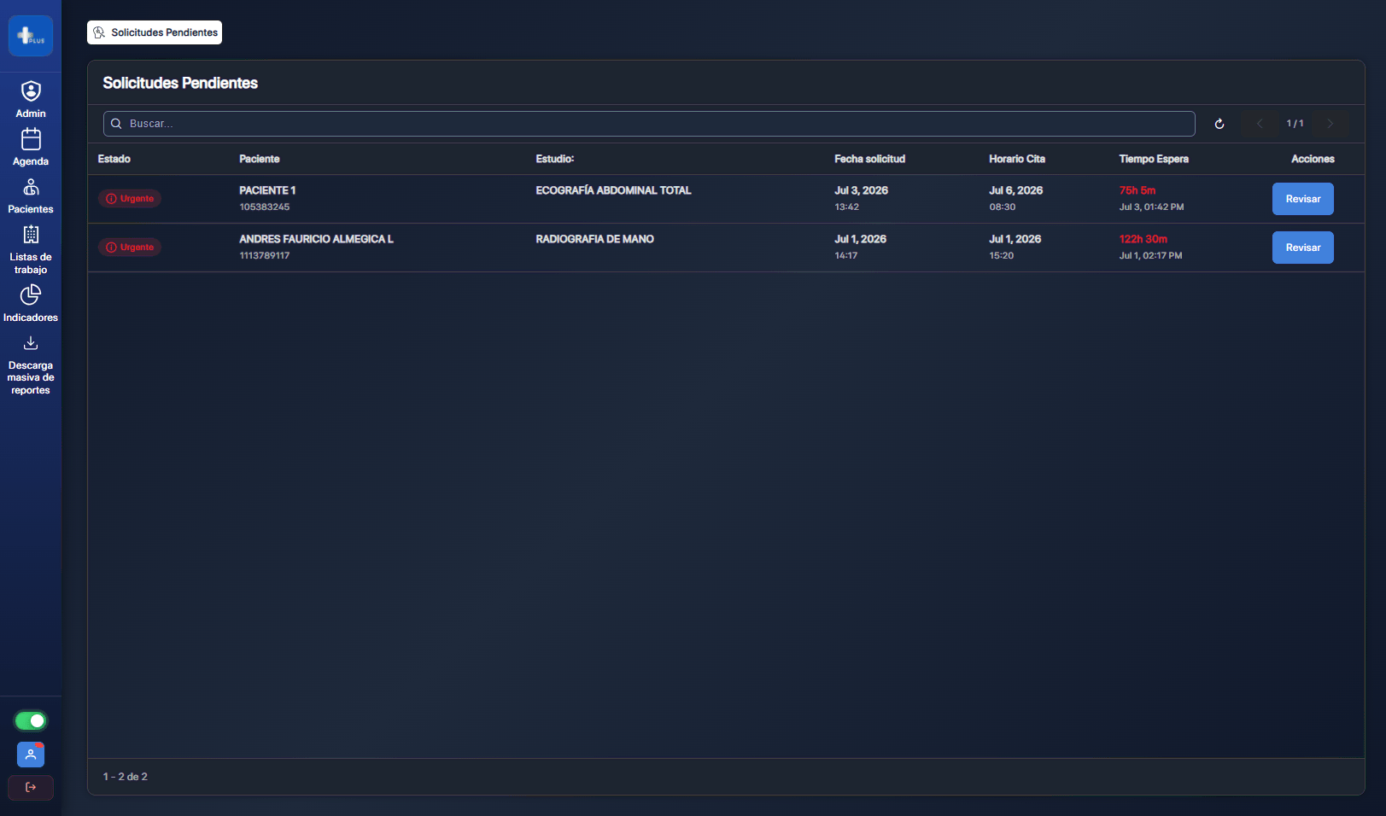Click the 105383245 patient ID

(x=265, y=207)
